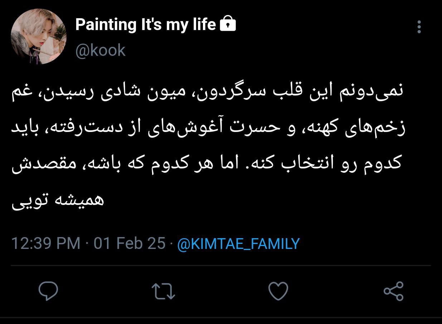Open the @kook handle

[101, 50]
